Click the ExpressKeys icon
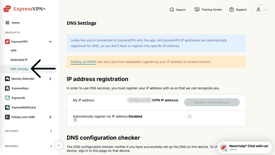This screenshot has width=275, height=155. [x=7, y=88]
